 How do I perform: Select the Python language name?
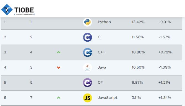click(104, 22)
